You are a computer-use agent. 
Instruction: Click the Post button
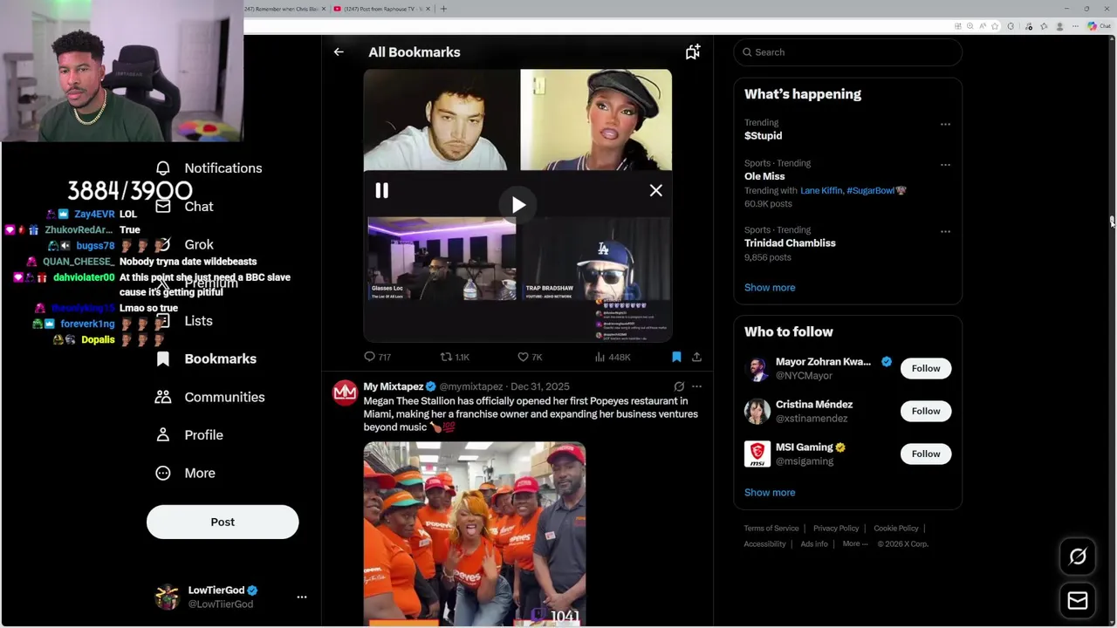coord(223,522)
